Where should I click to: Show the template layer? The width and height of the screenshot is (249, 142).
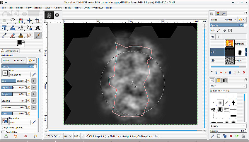213,44
